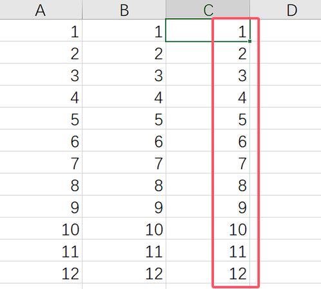
Task: Select cell C1 containing 1
Action: click(x=208, y=30)
